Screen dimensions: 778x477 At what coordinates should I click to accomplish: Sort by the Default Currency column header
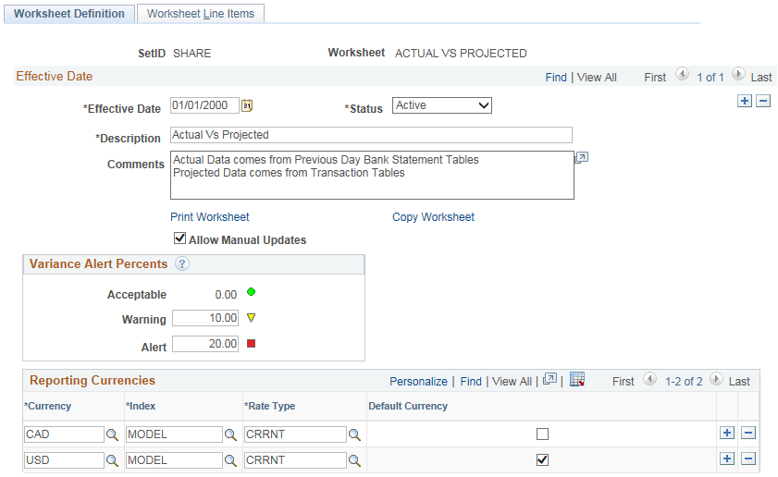tap(408, 406)
